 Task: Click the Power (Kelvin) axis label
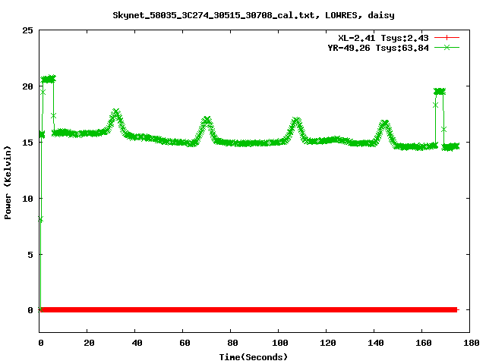tap(8, 183)
